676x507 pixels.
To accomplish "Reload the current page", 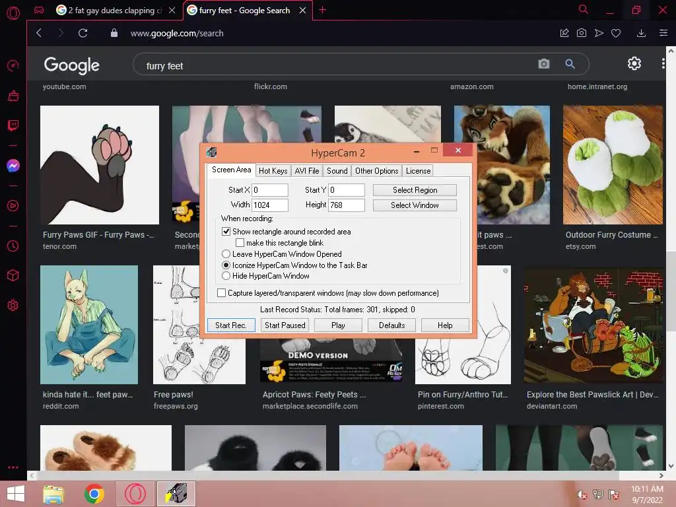I will pyautogui.click(x=83, y=33).
